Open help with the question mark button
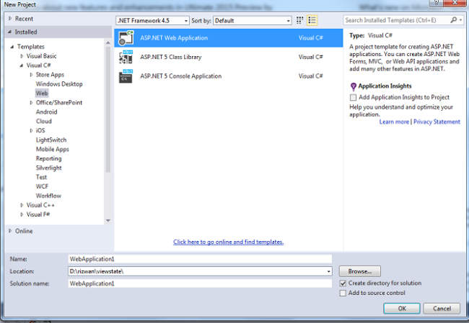The width and height of the screenshot is (469, 323). tap(436, 3)
